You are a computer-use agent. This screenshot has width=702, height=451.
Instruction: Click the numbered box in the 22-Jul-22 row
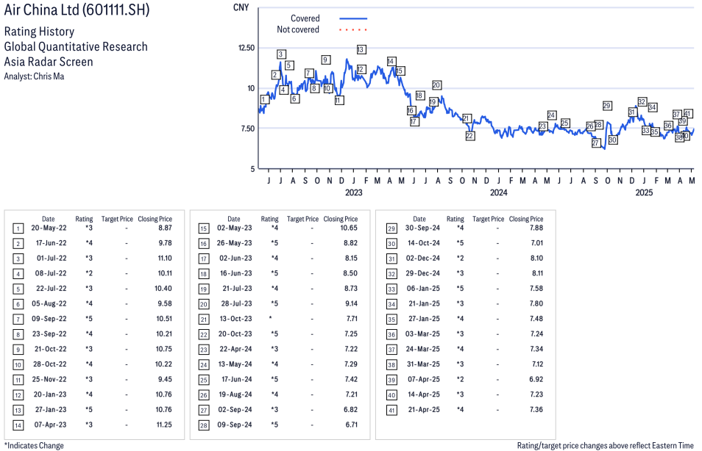18,289
